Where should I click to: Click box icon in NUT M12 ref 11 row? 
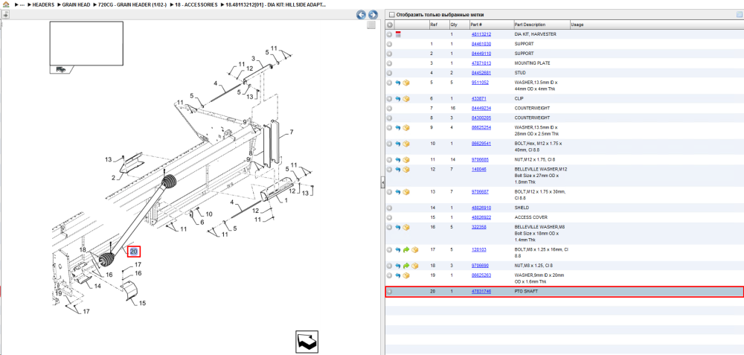pyautogui.click(x=406, y=160)
